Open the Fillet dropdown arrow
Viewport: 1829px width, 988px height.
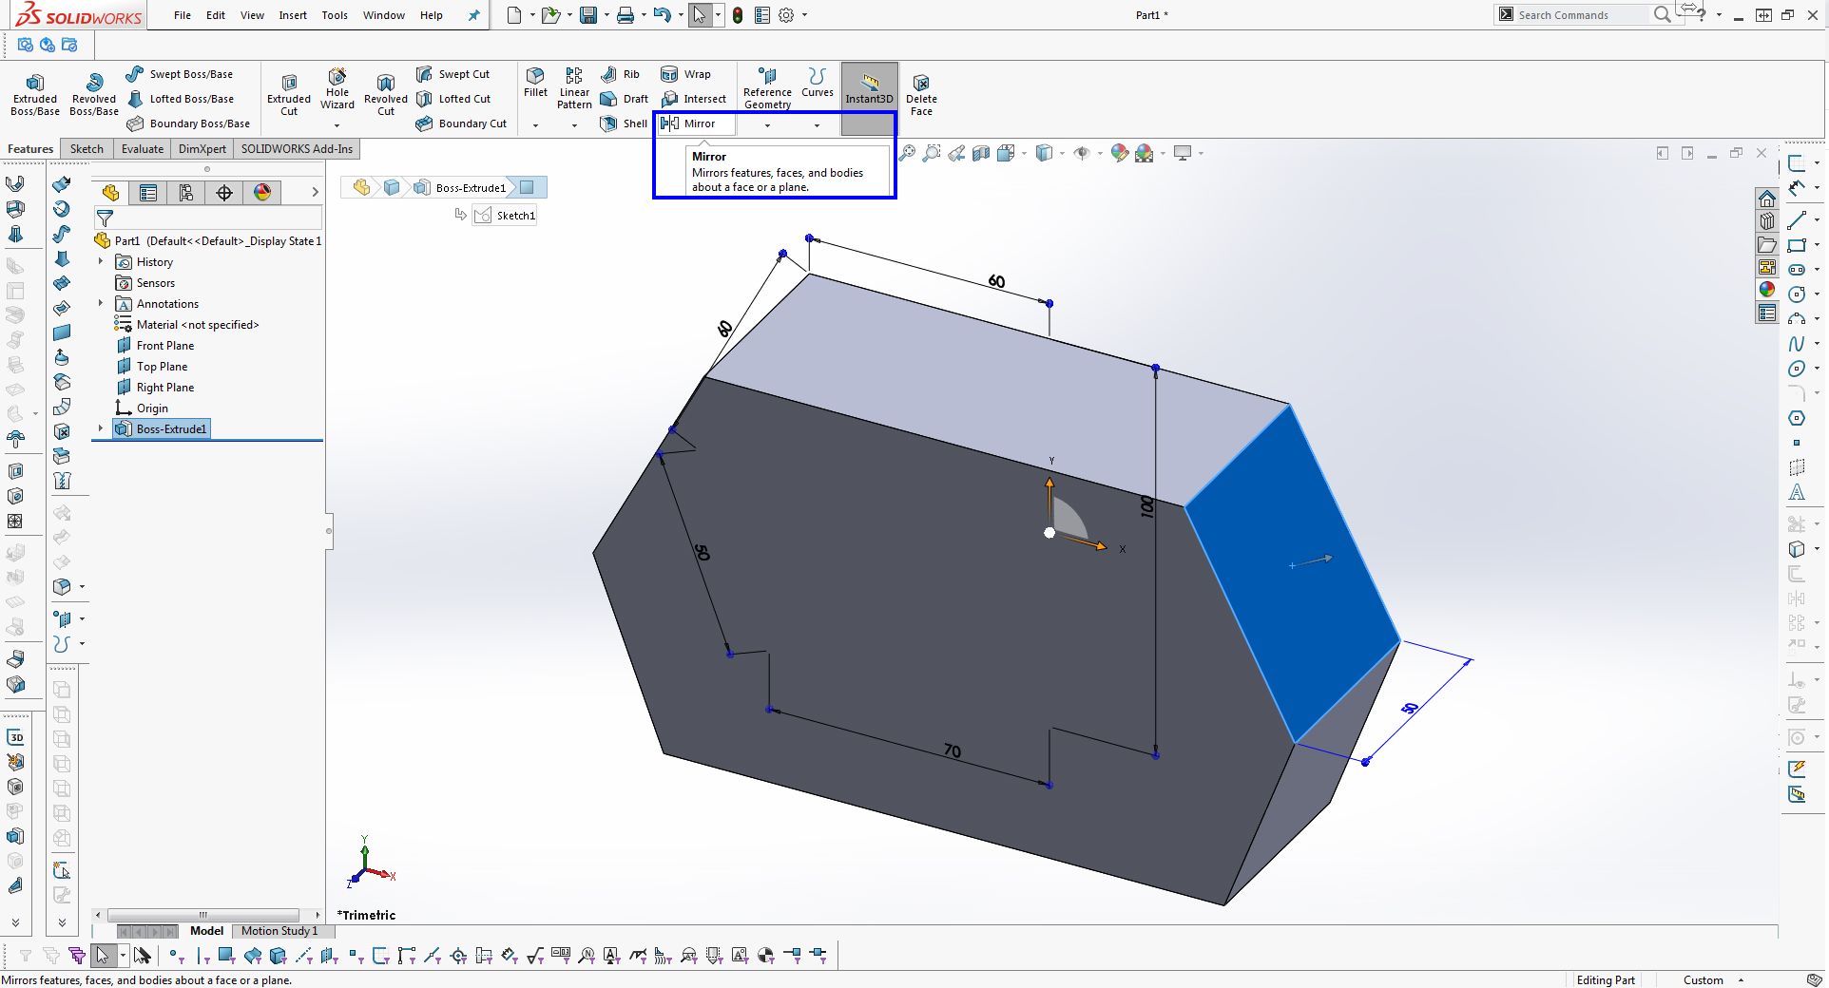[535, 125]
